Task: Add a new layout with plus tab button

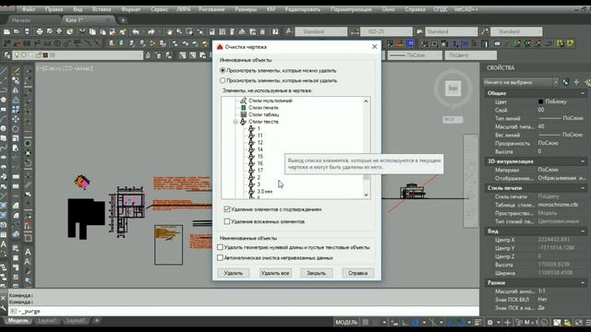Action: tap(97, 321)
